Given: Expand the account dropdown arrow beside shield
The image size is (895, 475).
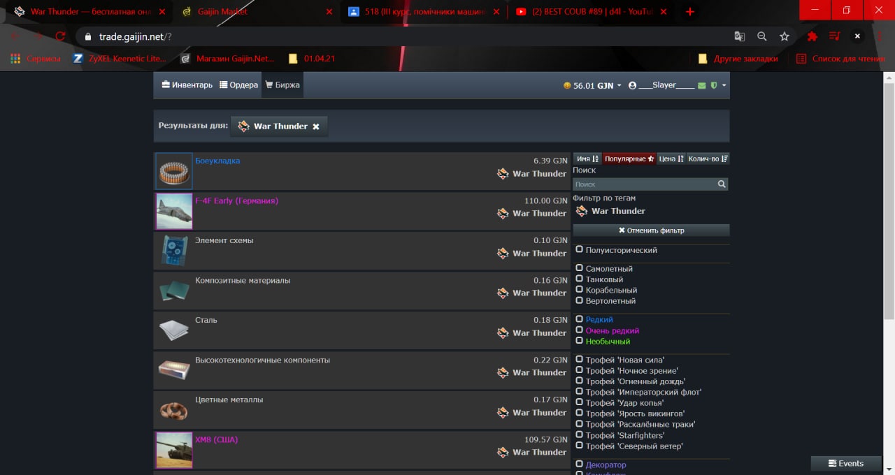Looking at the screenshot, I should click(724, 85).
